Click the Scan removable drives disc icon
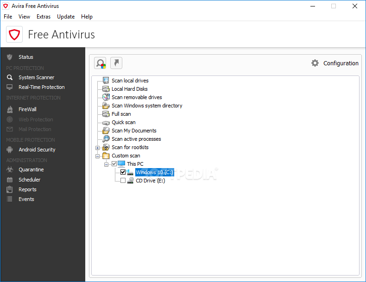 106,97
